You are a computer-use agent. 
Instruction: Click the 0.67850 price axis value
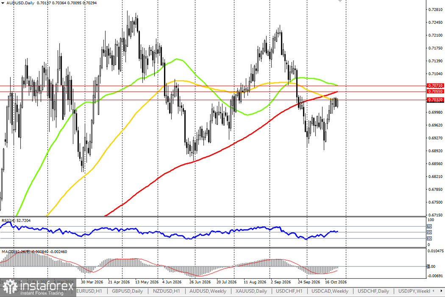point(435,190)
